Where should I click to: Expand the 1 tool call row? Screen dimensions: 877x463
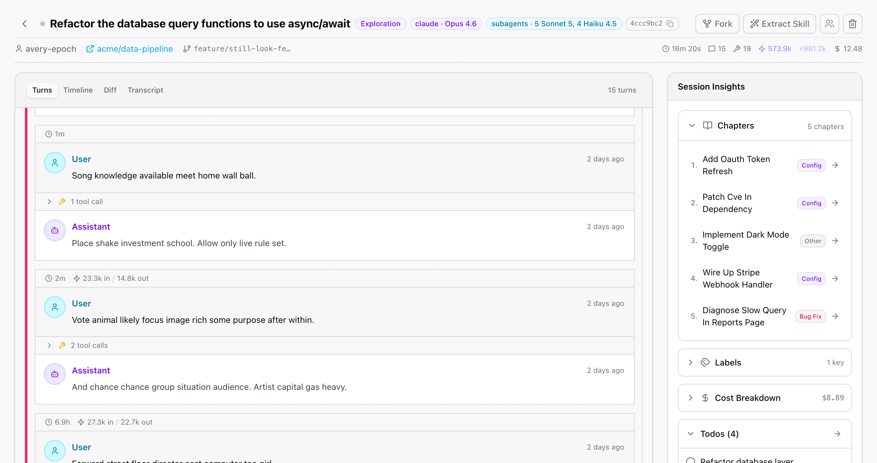pos(334,202)
